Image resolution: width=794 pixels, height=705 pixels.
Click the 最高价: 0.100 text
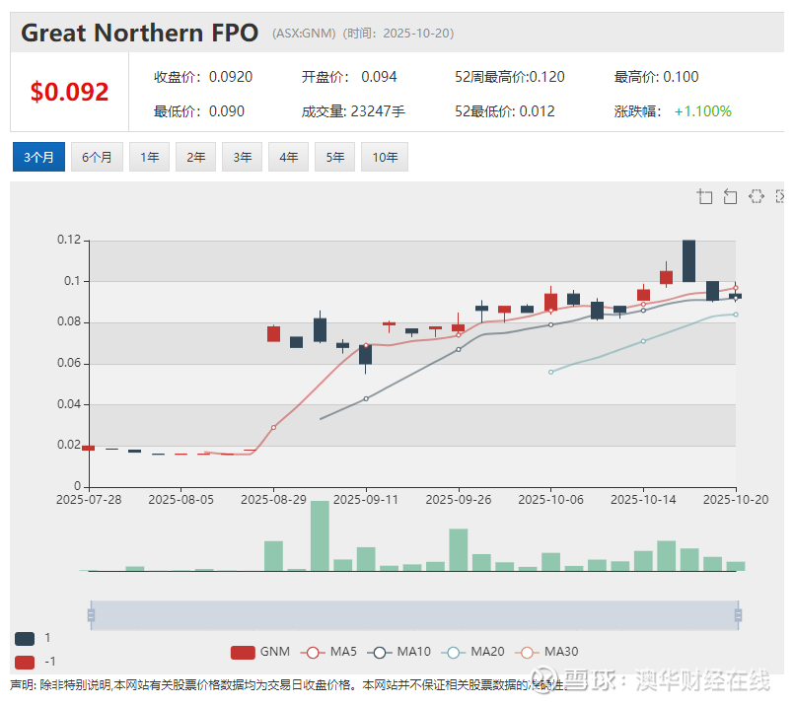(x=656, y=77)
